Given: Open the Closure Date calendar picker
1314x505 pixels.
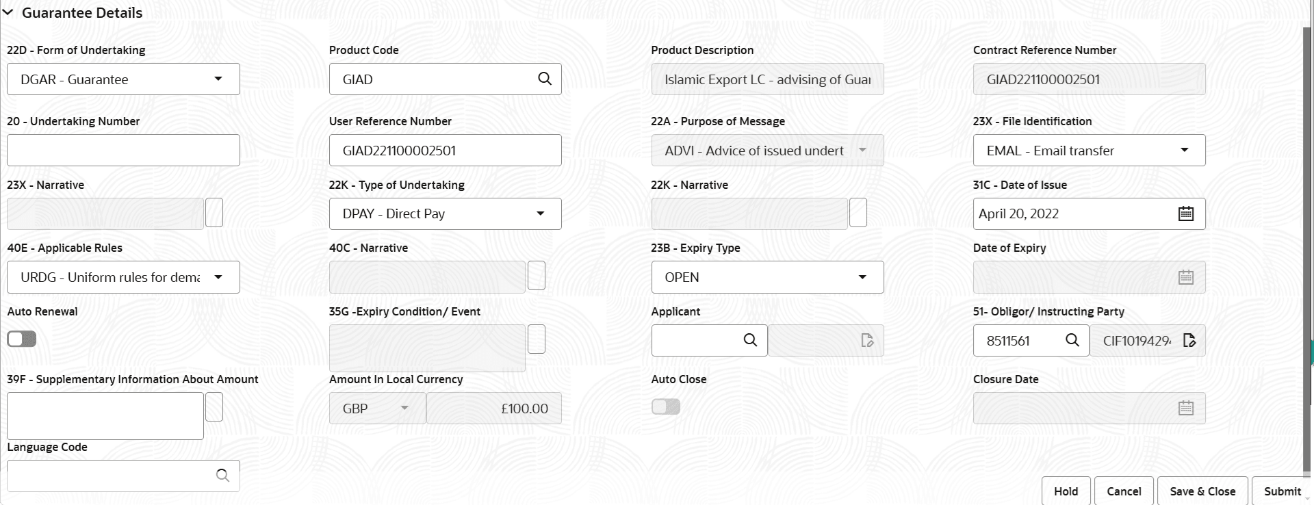Looking at the screenshot, I should pos(1186,408).
